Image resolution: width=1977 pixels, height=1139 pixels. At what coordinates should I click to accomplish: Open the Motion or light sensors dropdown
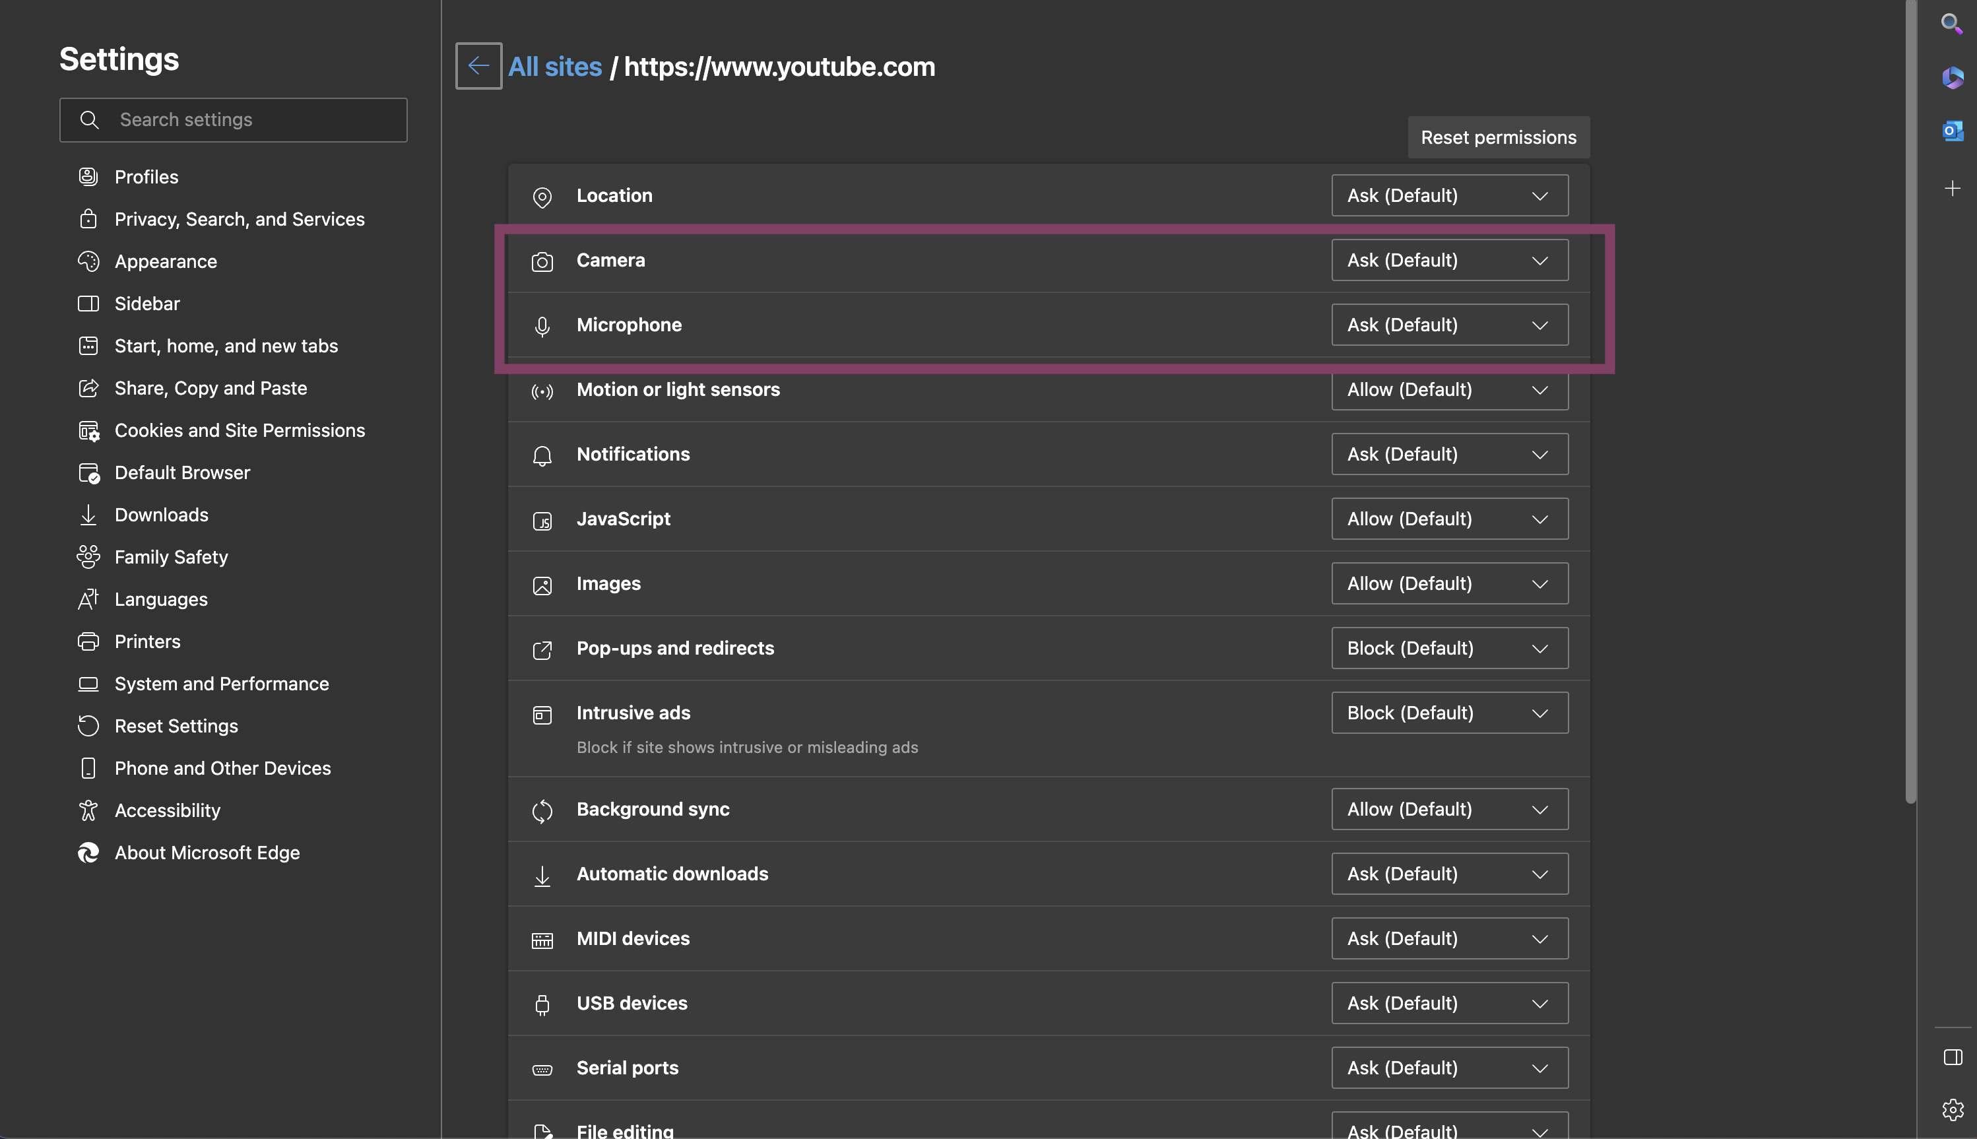pyautogui.click(x=1450, y=389)
